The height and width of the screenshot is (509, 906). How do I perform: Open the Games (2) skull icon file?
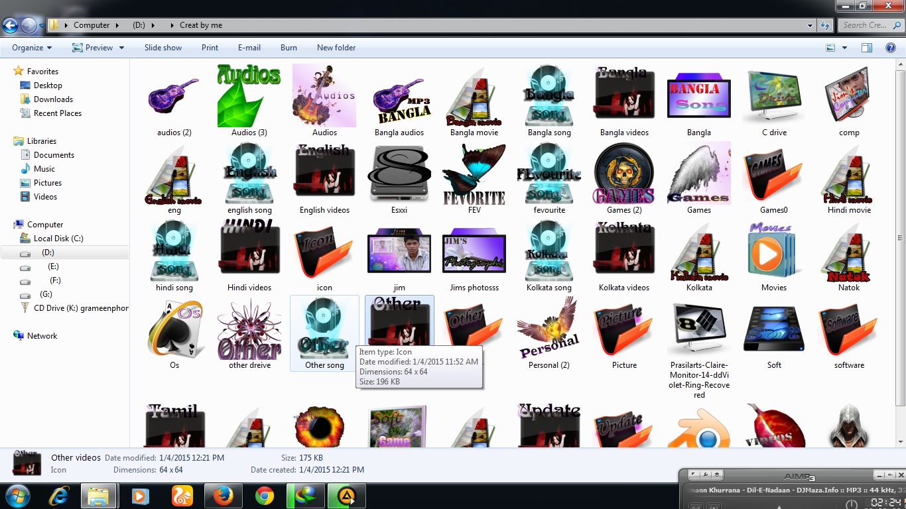[623, 174]
